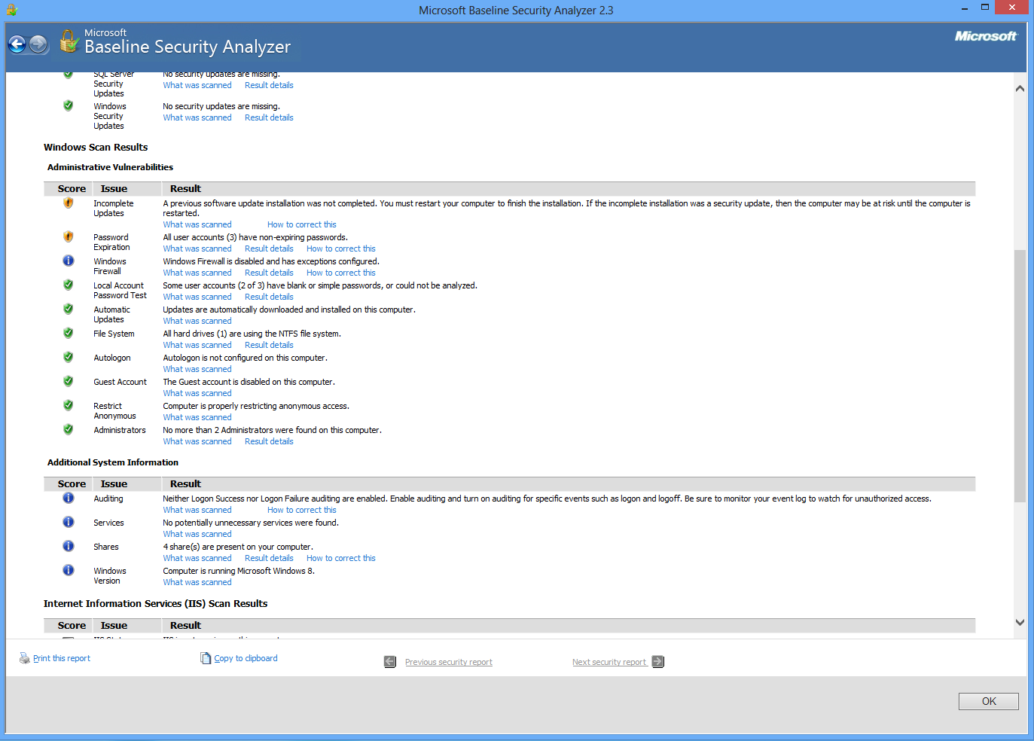1034x741 pixels.
Task: Click the 'Additional System Information' heading
Action: click(x=113, y=462)
